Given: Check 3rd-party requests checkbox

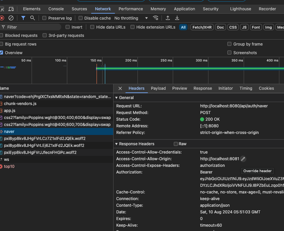Looking at the screenshot, I should tap(45, 35).
